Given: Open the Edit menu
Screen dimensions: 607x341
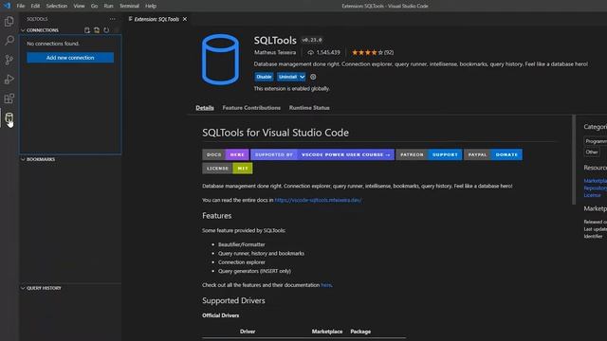Looking at the screenshot, I should (35, 6).
